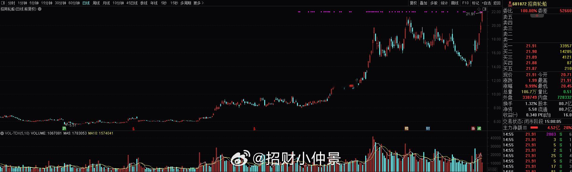This screenshot has width=572, height=172.
Task: Open the 多周期 multi-period view
Action: pos(186,3)
